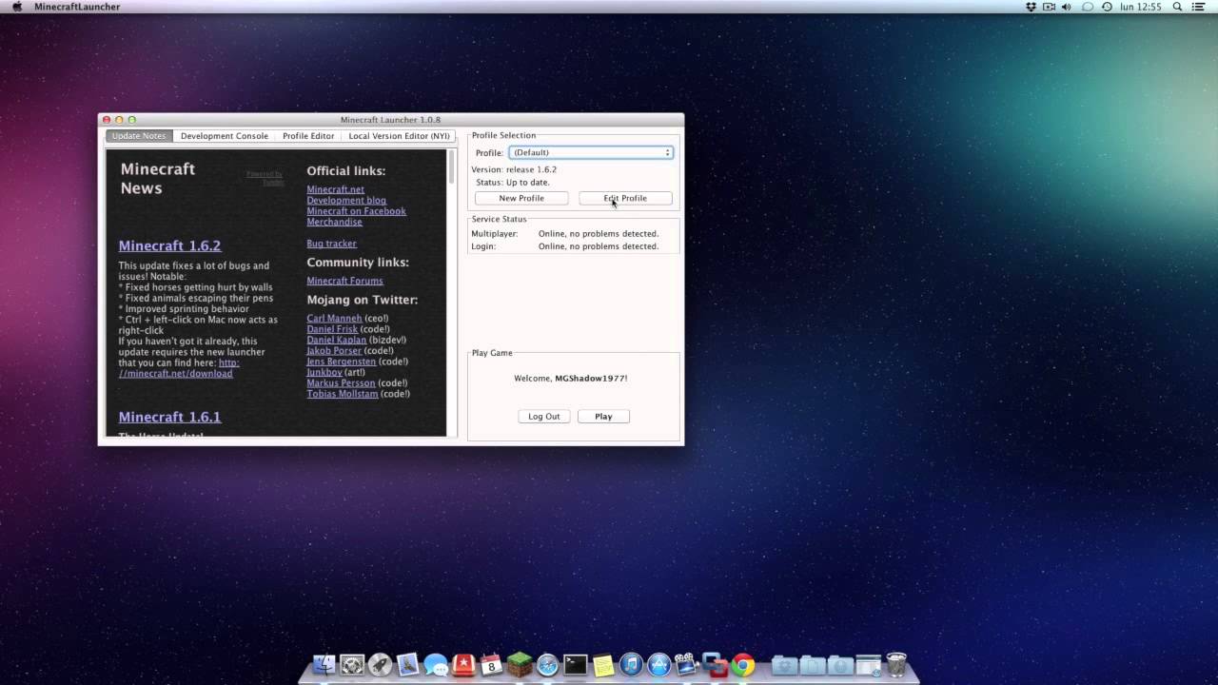Open Markus Persson Twitter link
1218x685 pixels.
(341, 382)
